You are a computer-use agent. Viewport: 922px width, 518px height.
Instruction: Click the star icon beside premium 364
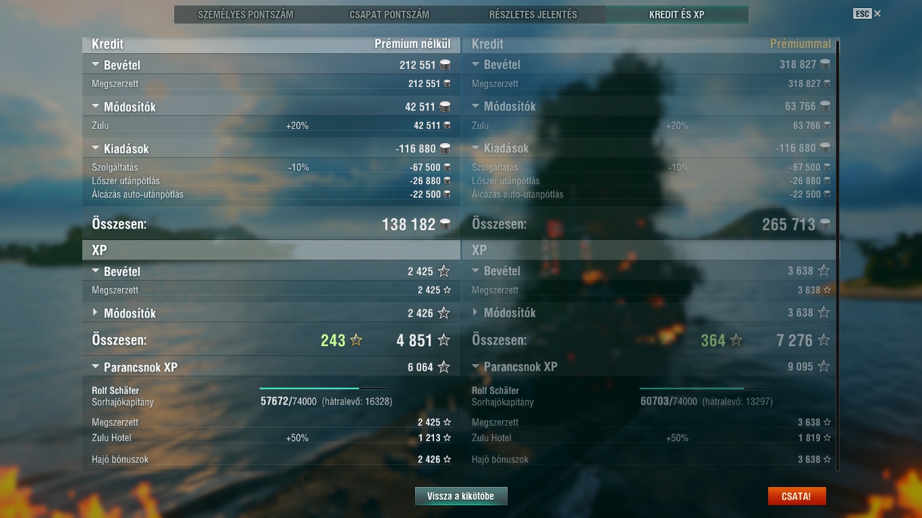736,341
